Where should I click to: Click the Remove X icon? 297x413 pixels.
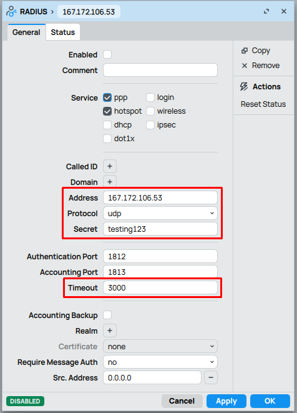click(x=245, y=66)
